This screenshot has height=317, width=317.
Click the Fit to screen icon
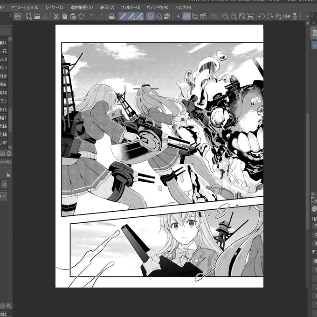(x=242, y=16)
